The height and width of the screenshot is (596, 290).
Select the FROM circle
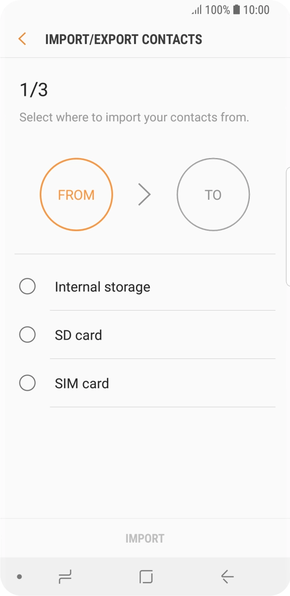tap(76, 195)
